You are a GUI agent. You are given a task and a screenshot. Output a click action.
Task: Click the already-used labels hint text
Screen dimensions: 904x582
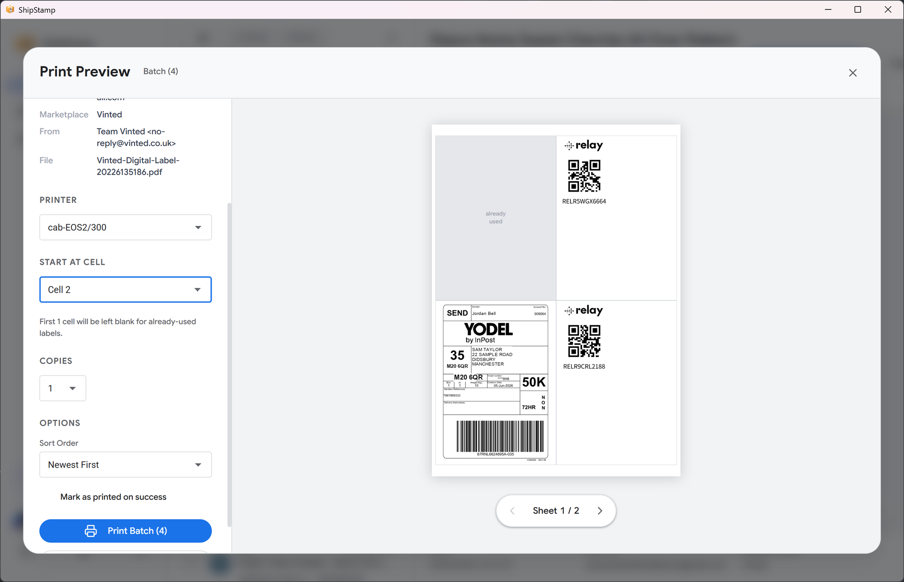118,327
